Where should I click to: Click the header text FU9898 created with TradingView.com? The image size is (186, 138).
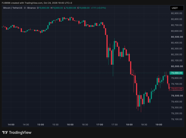click(22, 3)
